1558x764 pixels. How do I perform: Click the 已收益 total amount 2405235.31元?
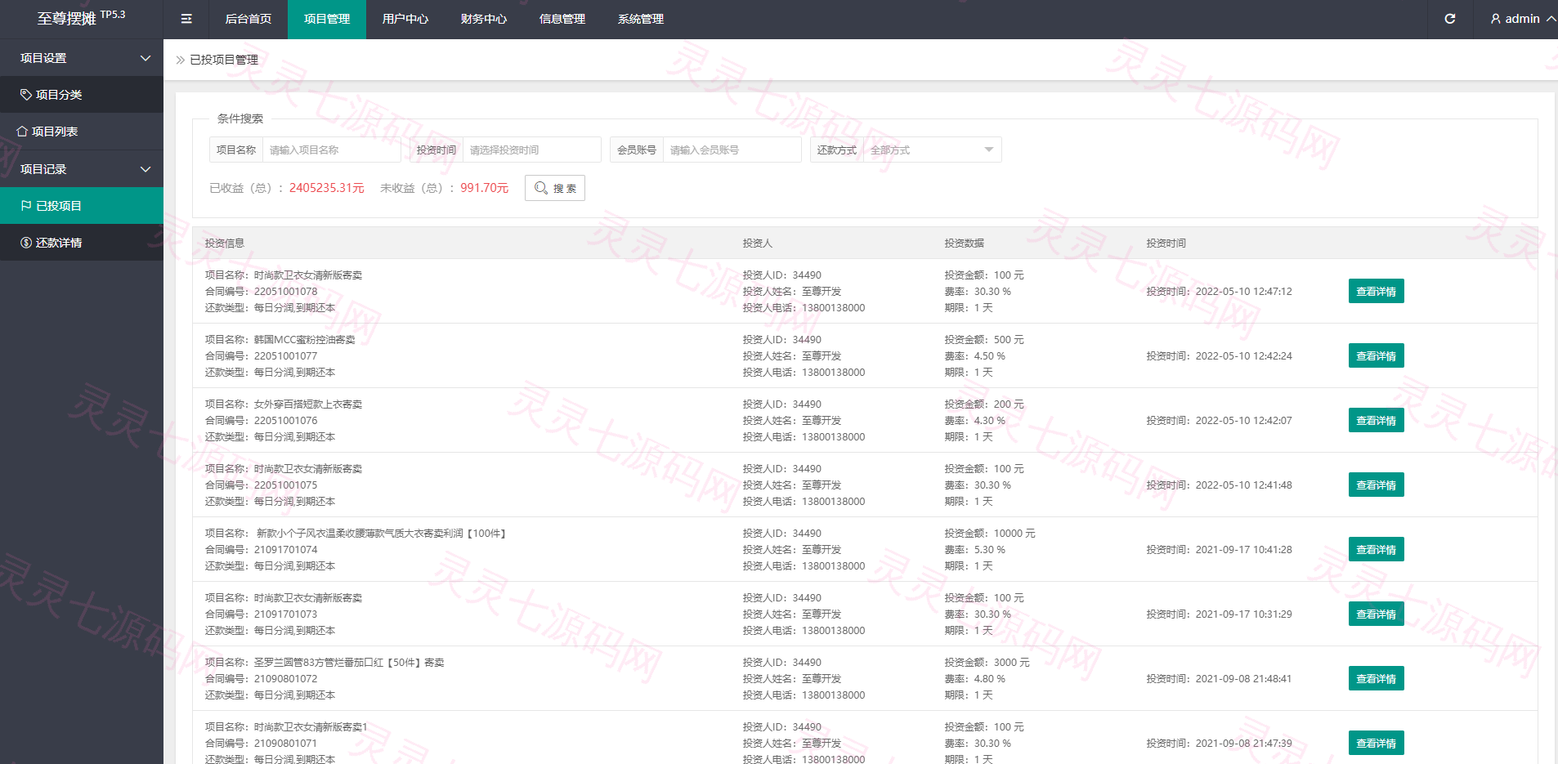(x=327, y=188)
